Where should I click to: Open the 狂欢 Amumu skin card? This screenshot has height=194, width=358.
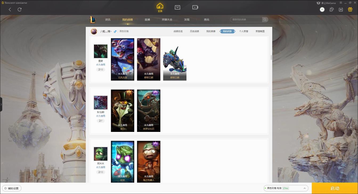[123, 162]
